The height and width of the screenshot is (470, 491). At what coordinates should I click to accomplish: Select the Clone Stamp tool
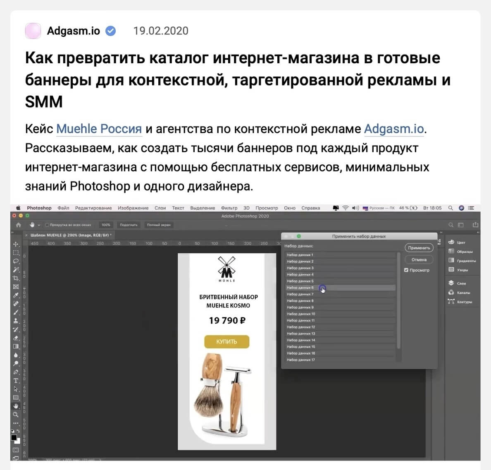(x=16, y=321)
